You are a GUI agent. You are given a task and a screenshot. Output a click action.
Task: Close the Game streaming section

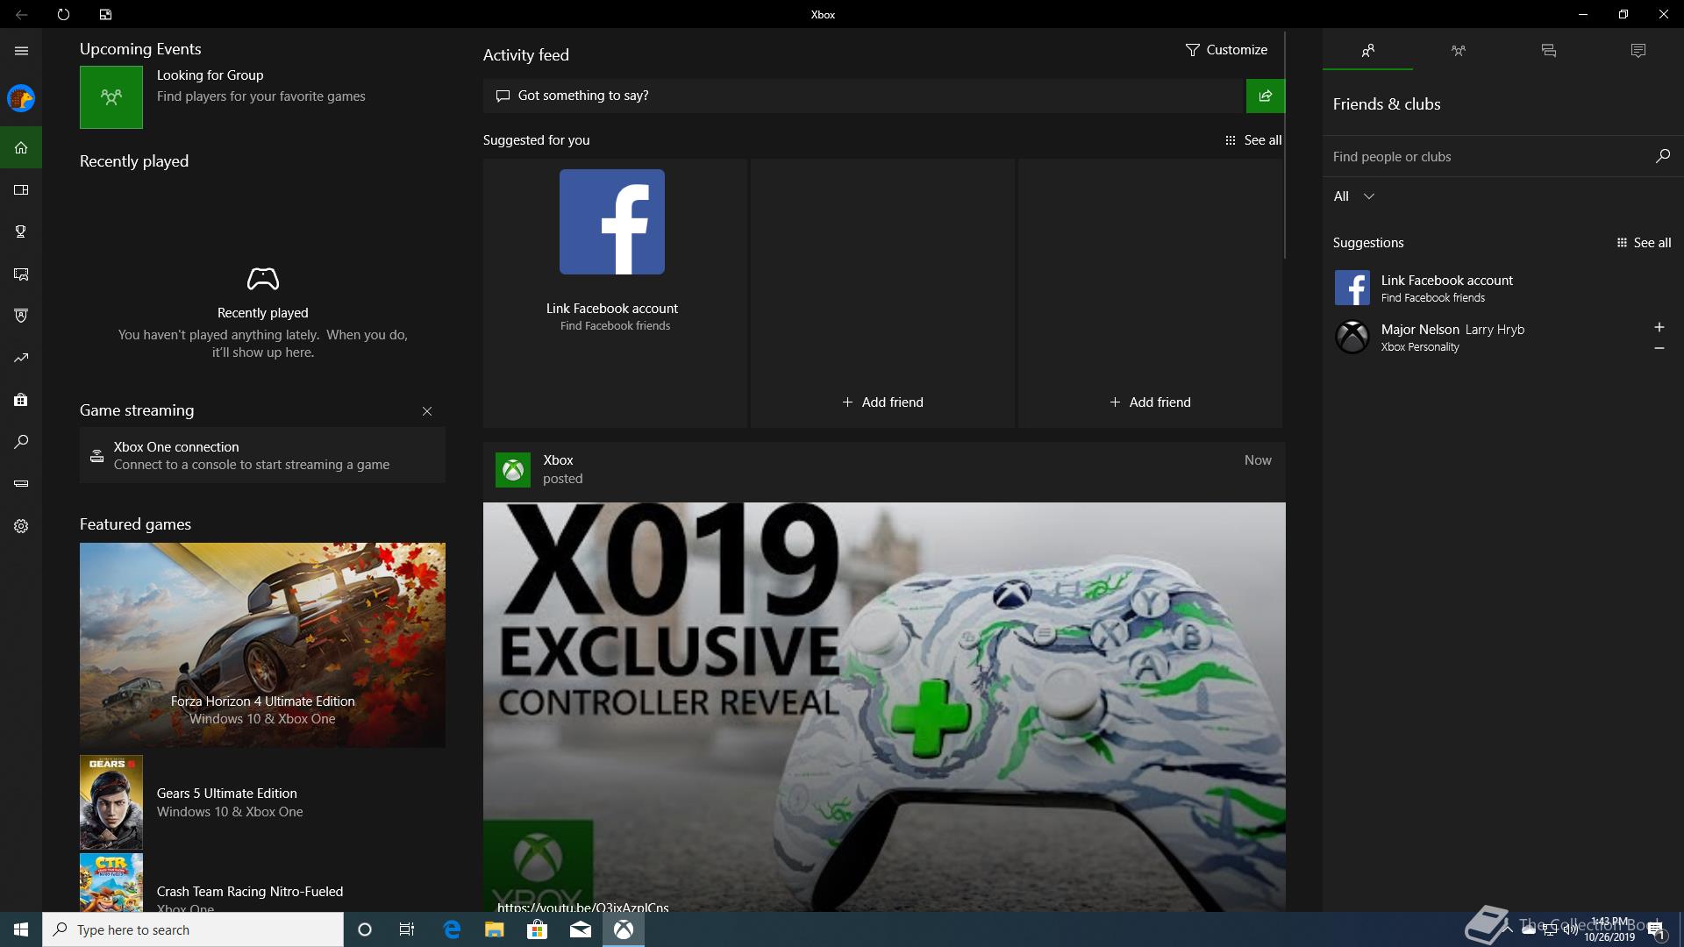(x=427, y=411)
